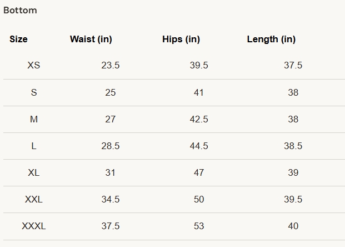This screenshot has width=345, height=247.
Task: Select the XXL size row label
Action: click(34, 199)
